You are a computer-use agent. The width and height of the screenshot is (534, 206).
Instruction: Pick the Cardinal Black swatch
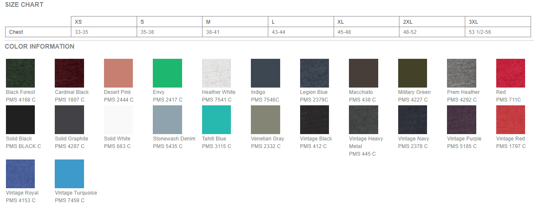pyautogui.click(x=69, y=73)
